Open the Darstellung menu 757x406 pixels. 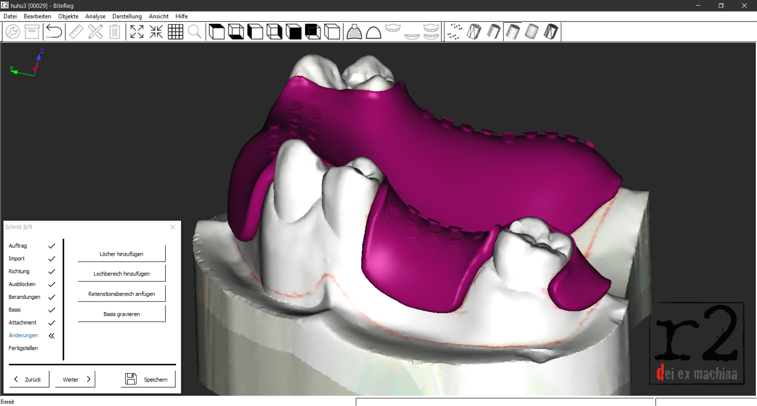click(127, 16)
